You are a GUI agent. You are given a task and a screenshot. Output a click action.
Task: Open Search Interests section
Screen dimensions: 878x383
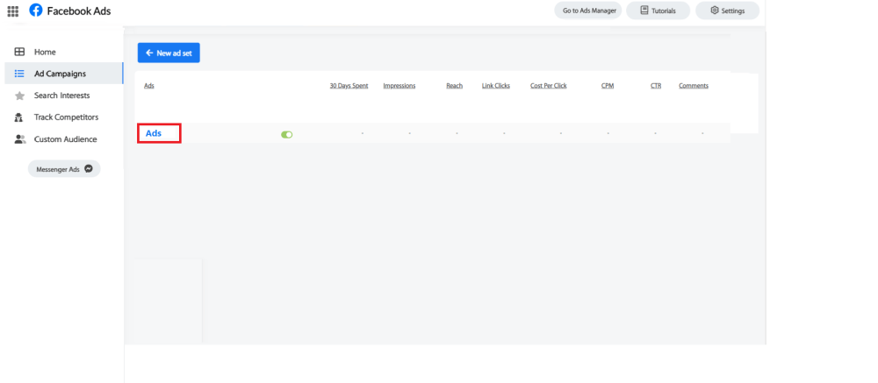coord(64,96)
